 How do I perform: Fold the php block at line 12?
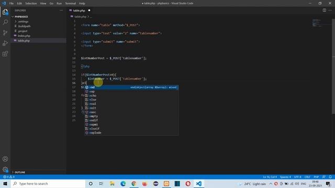[x=83, y=66]
